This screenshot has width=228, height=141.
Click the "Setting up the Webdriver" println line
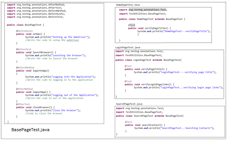pyautogui.click(x=58, y=37)
